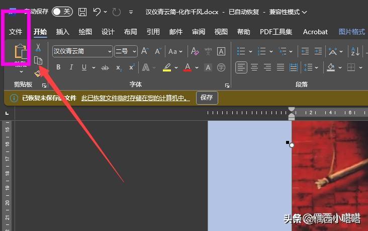Click the Clear formatting eraser A icon

click(195, 51)
